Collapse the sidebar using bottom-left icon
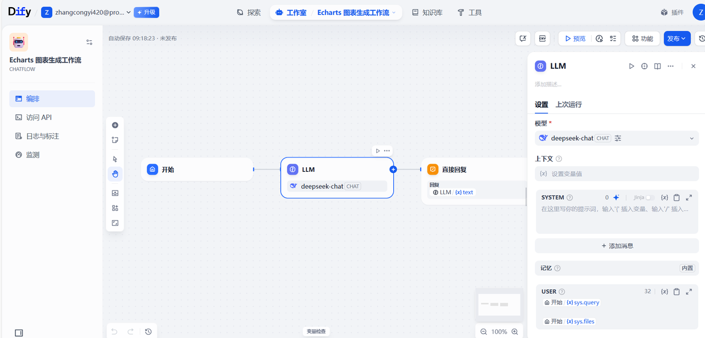Viewport: 705px width, 338px height. [x=19, y=332]
